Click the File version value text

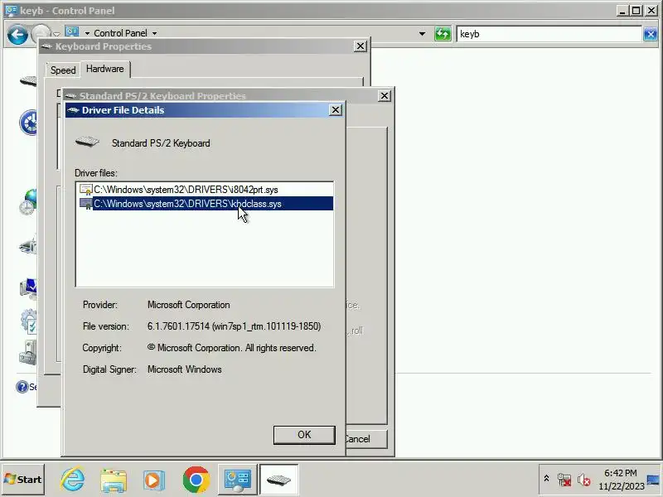point(234,326)
